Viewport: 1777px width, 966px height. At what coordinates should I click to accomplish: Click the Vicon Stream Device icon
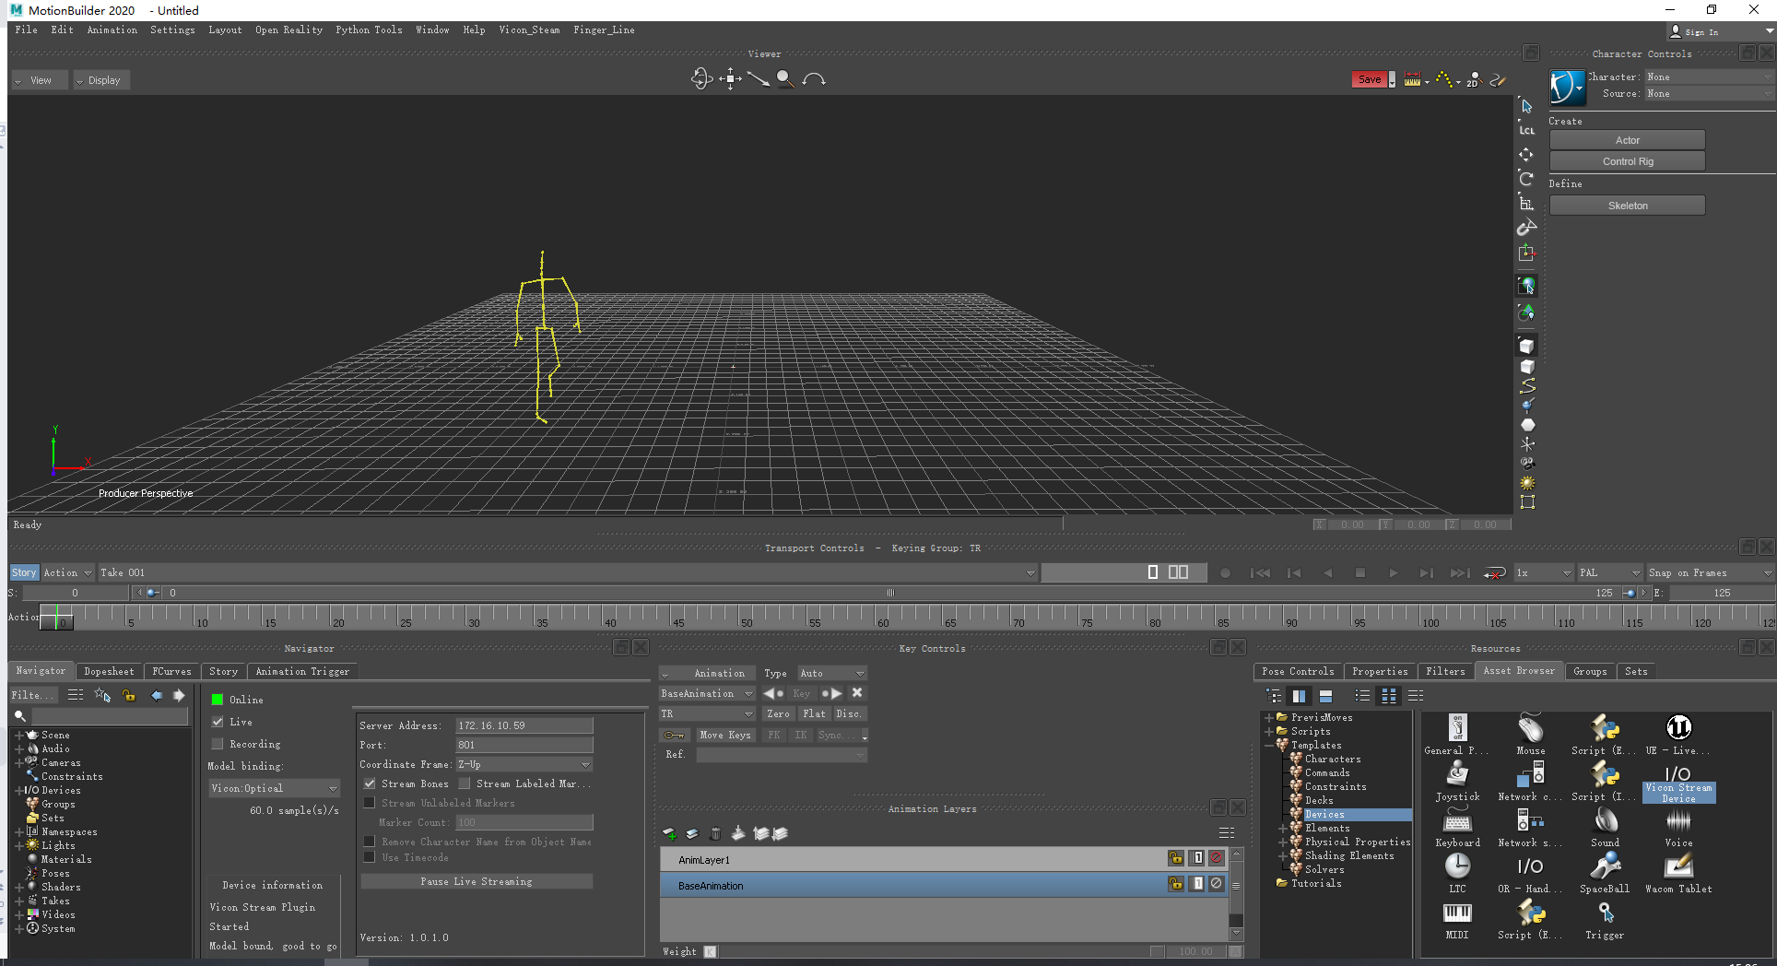tap(1677, 775)
